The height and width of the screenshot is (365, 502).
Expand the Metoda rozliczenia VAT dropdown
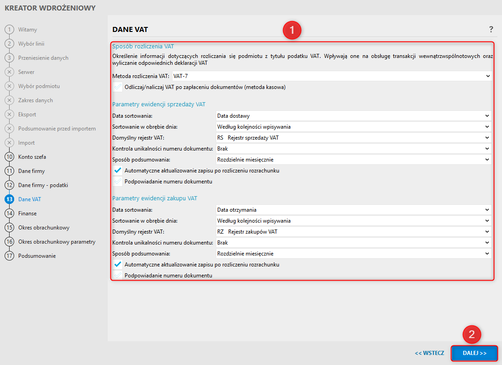tap(332, 76)
